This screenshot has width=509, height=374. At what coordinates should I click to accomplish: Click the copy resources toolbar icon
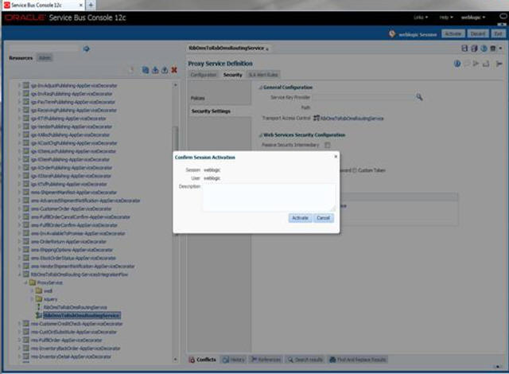(x=146, y=70)
